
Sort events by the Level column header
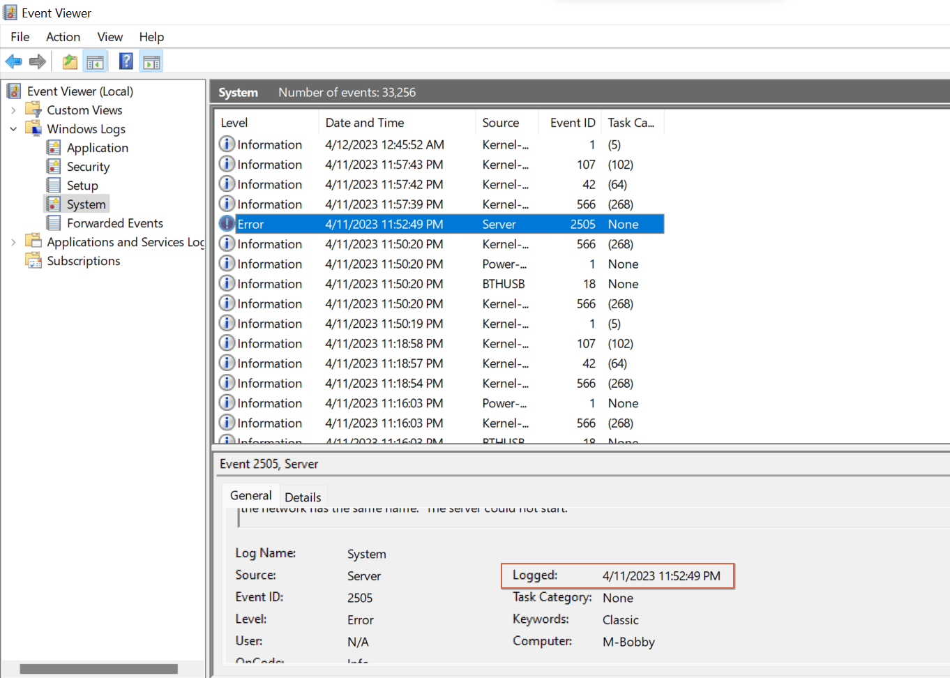tap(234, 122)
